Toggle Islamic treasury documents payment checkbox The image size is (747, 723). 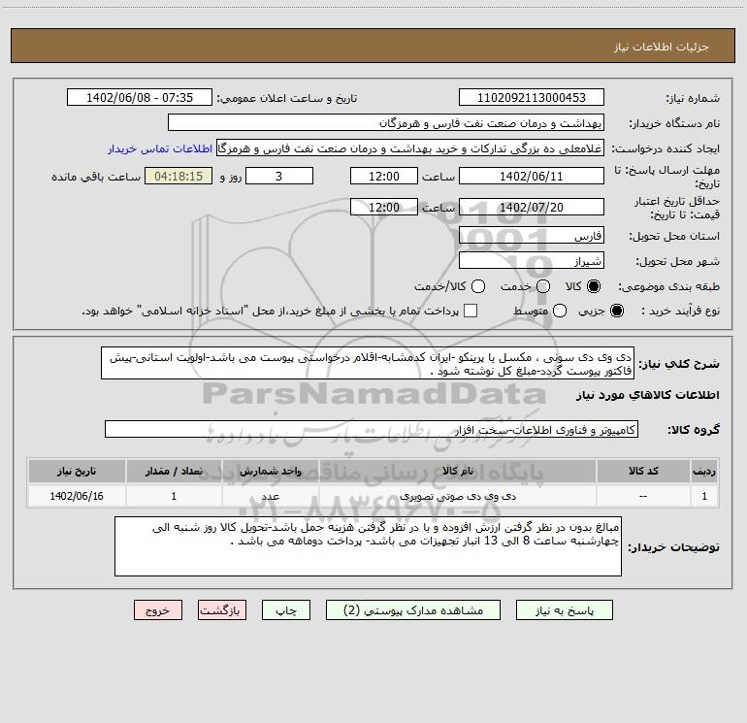point(471,311)
